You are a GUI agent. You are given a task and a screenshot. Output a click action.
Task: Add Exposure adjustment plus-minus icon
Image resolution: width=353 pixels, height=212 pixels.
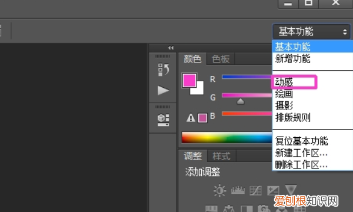click(273, 190)
